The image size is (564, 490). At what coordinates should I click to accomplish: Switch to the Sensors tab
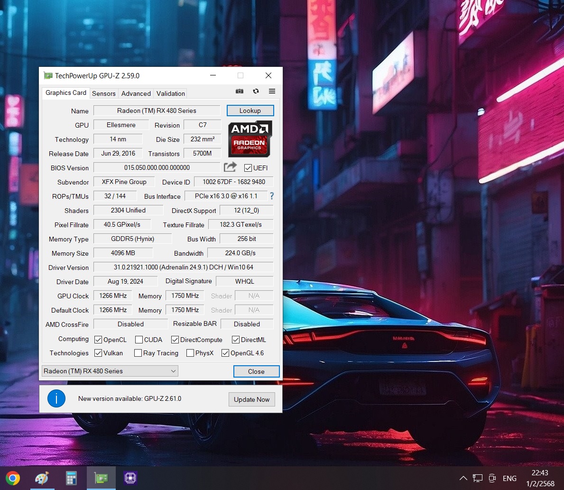click(104, 93)
